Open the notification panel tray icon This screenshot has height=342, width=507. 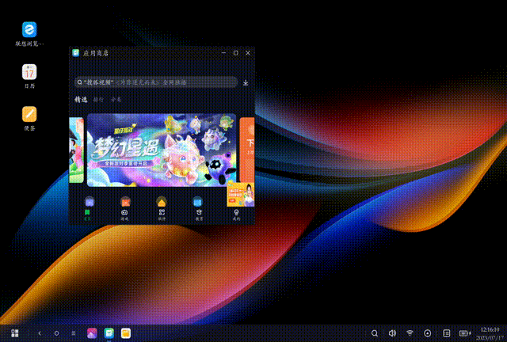[446, 333]
